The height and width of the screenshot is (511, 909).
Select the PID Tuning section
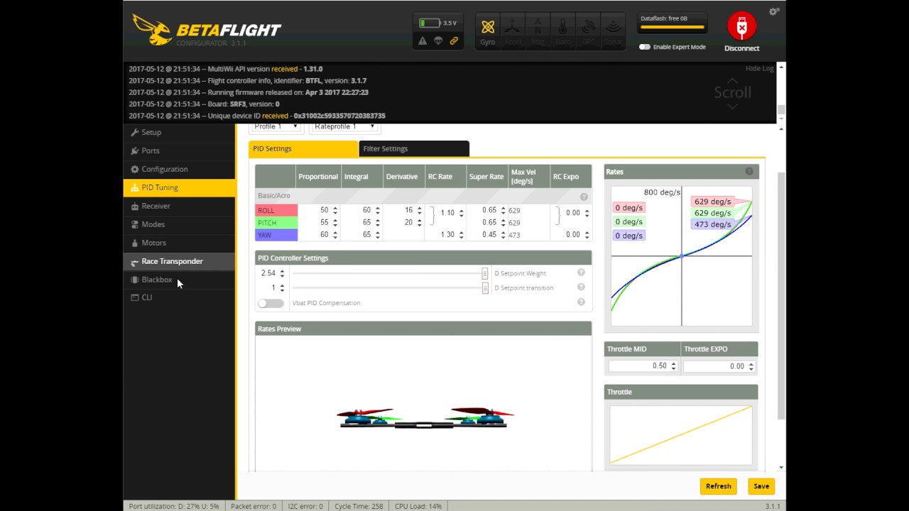point(179,187)
